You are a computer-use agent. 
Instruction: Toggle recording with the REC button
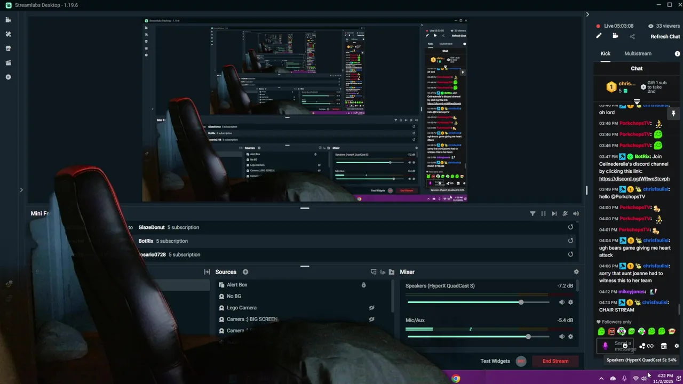coord(521,361)
